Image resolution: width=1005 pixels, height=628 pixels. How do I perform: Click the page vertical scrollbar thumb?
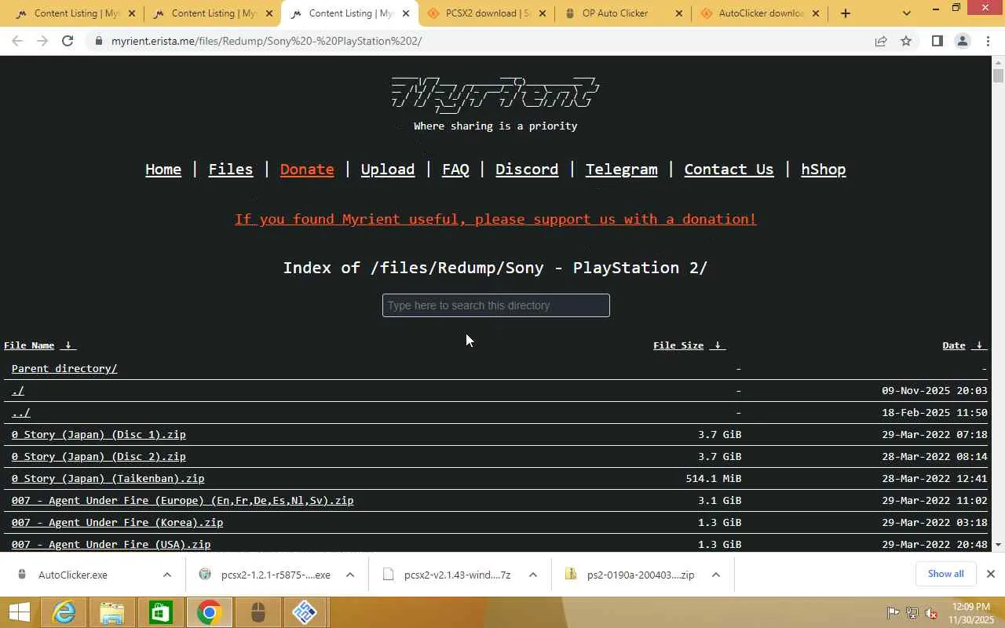[998, 75]
